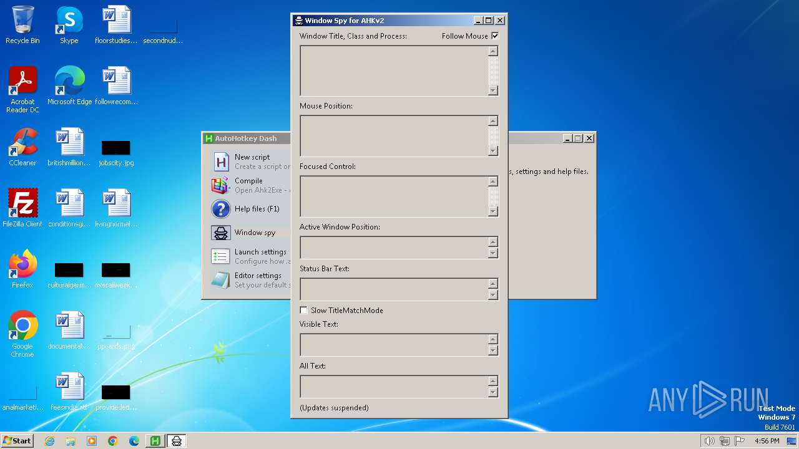Click down arrow of Mouse Position scrollbar

(x=493, y=151)
